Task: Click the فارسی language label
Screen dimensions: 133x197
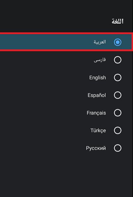Action: tap(100, 60)
